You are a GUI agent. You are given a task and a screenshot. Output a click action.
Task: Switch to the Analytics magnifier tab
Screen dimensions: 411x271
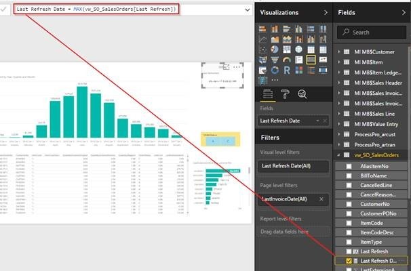(x=302, y=93)
